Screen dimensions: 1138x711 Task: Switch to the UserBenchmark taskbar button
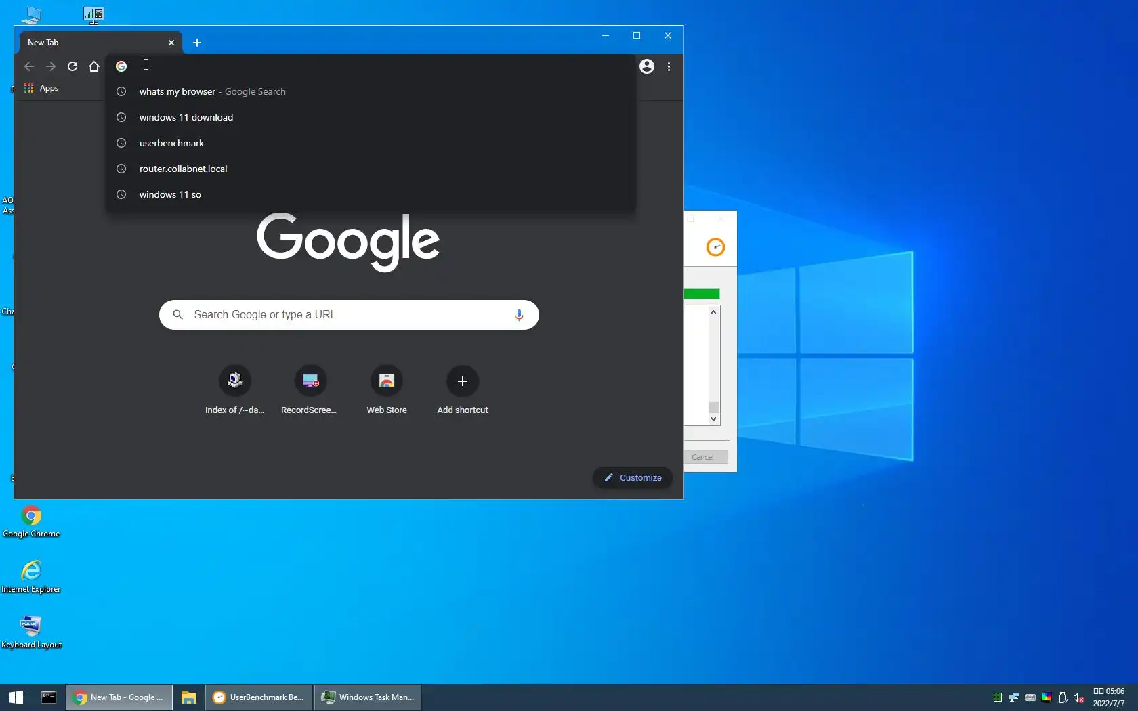259,697
